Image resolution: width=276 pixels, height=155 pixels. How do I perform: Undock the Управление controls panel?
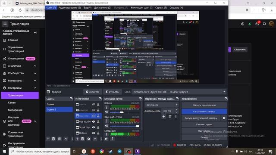[x=226, y=99]
